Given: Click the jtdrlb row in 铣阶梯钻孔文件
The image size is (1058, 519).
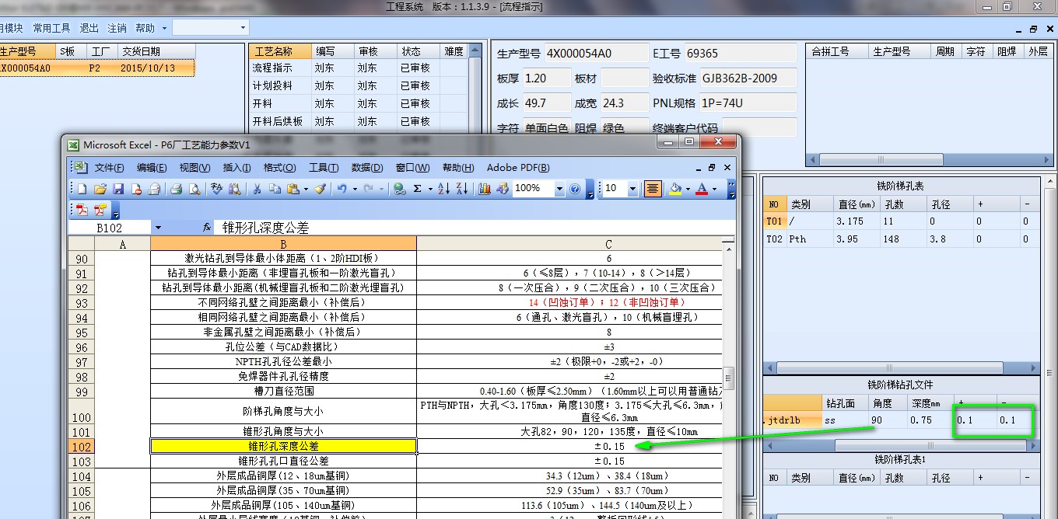Looking at the screenshot, I should 902,420.
